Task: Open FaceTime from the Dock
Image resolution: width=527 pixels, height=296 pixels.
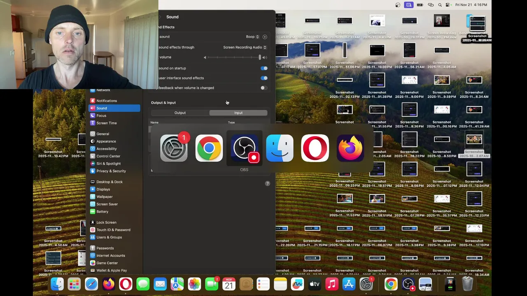Action: pyautogui.click(x=212, y=284)
